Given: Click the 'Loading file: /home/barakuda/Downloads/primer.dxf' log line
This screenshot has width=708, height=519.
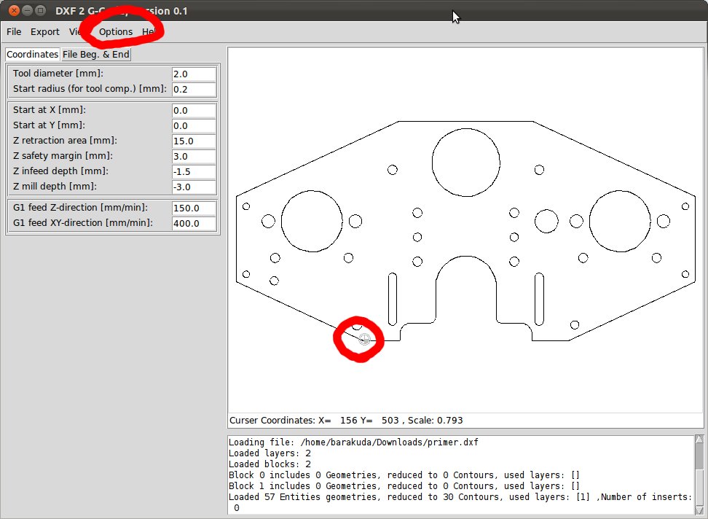Looking at the screenshot, I should coord(353,442).
